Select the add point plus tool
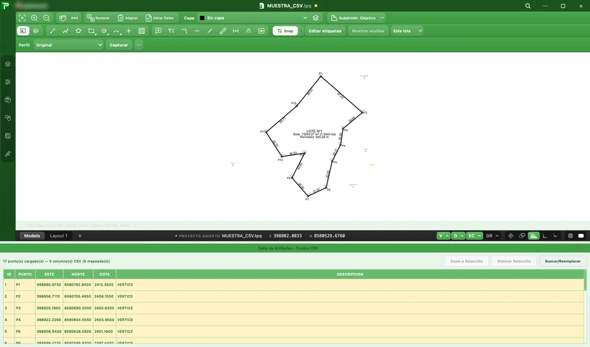The image size is (590, 347). 128,31
